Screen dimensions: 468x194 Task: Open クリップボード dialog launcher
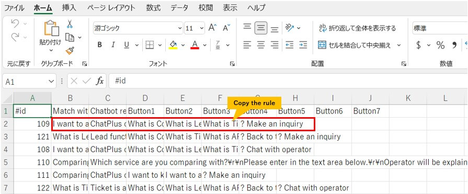[85, 64]
